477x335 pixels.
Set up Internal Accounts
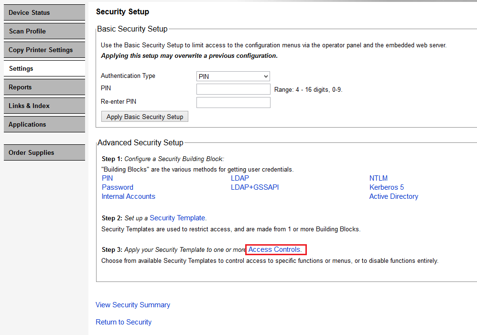(x=128, y=196)
